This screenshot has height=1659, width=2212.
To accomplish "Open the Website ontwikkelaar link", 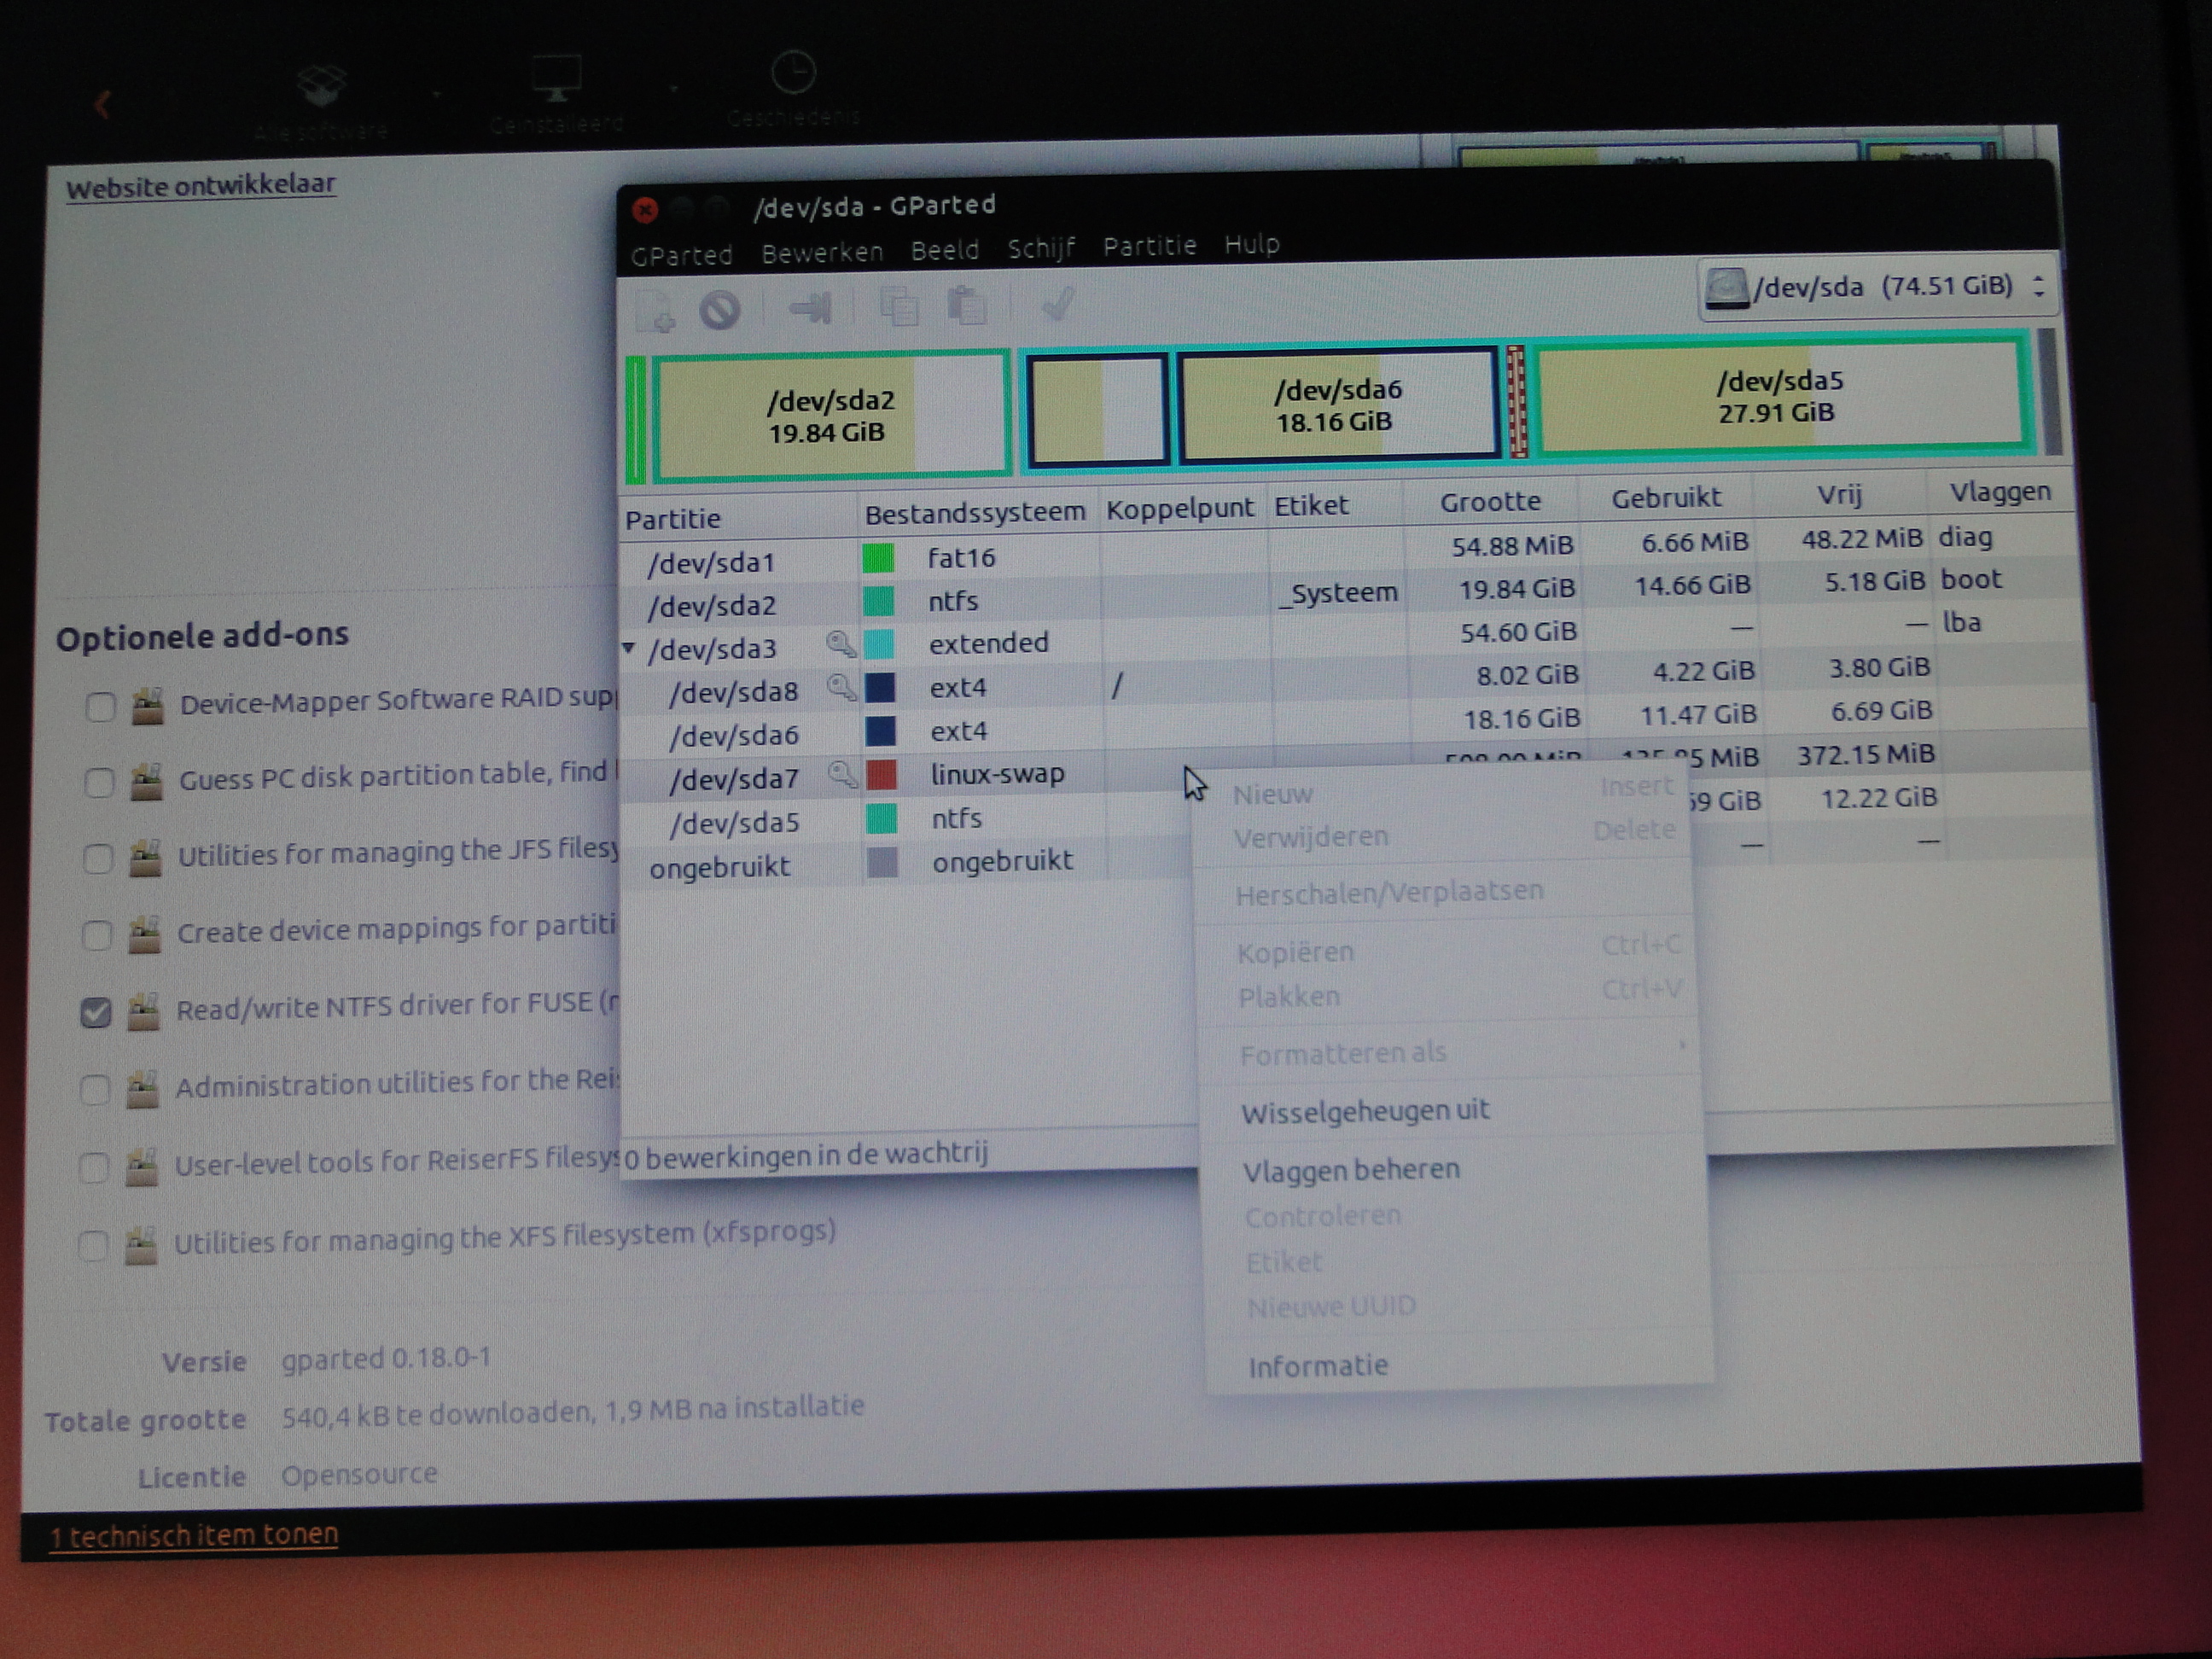I will coord(201,186).
